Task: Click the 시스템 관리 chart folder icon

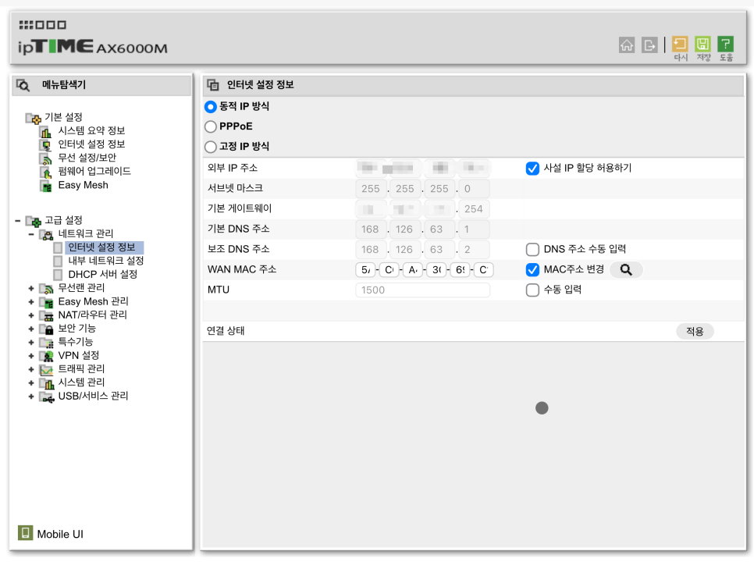Action: click(x=46, y=383)
